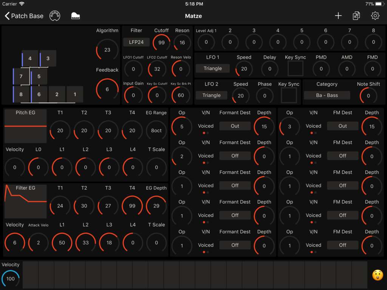The width and height of the screenshot is (387, 290).
Task: Select operator 8 in the algorithm diagram
Action: click(x=21, y=94)
